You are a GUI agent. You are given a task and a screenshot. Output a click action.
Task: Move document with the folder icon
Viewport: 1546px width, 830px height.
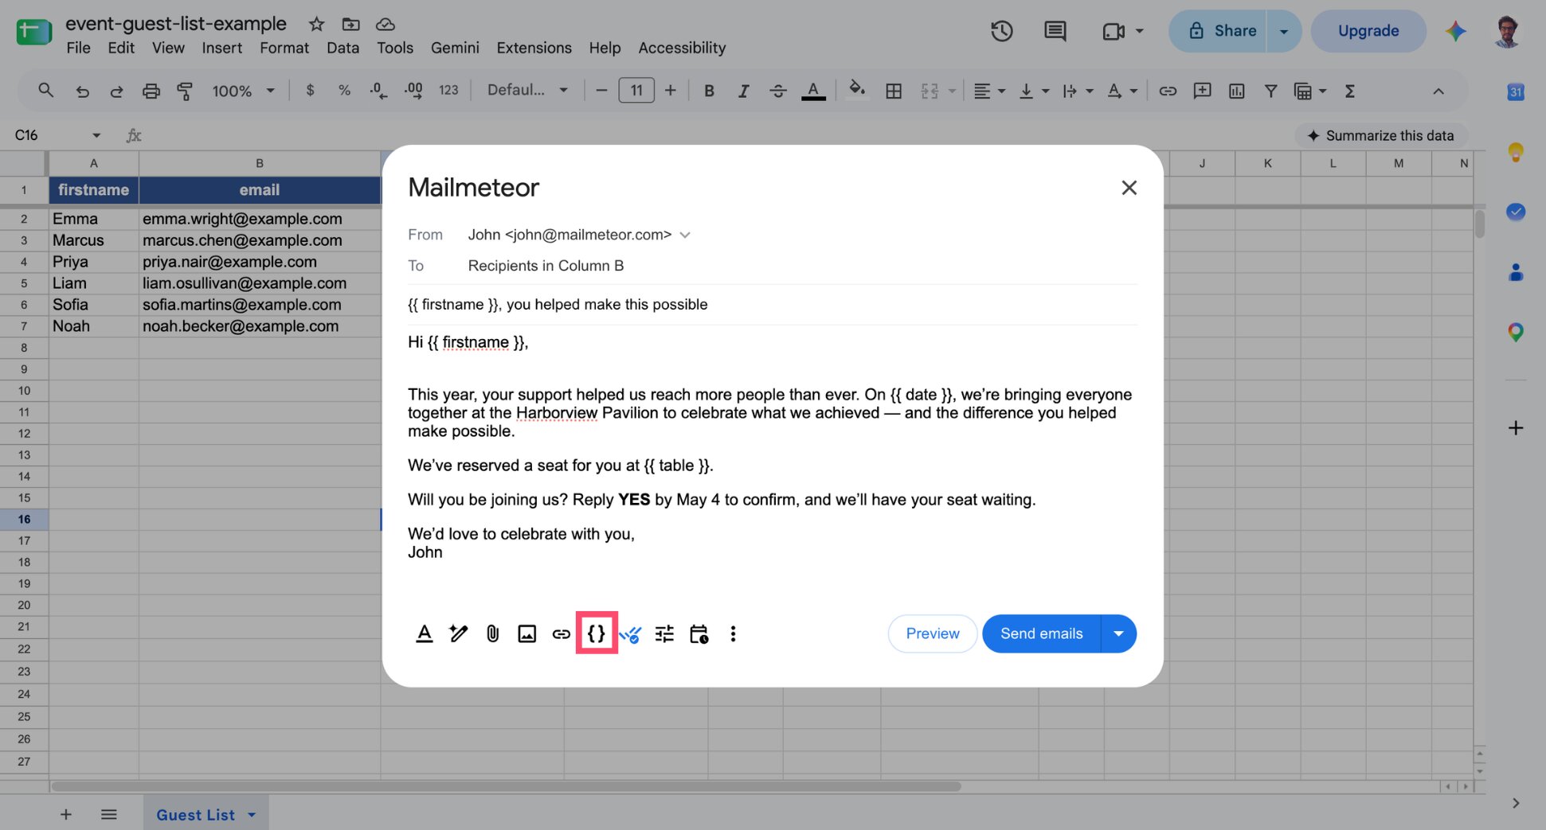[350, 24]
